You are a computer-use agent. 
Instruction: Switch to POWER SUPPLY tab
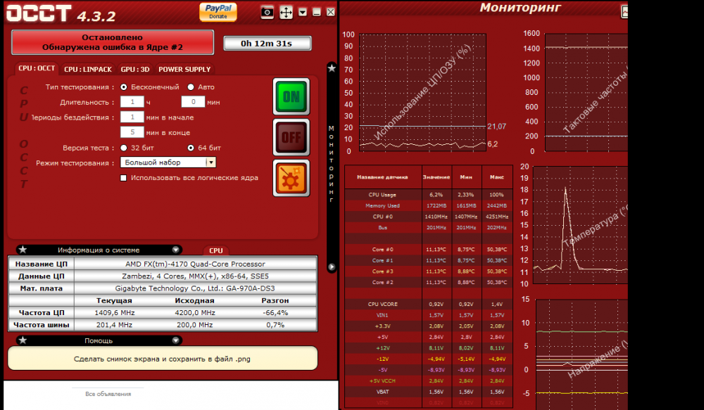184,69
